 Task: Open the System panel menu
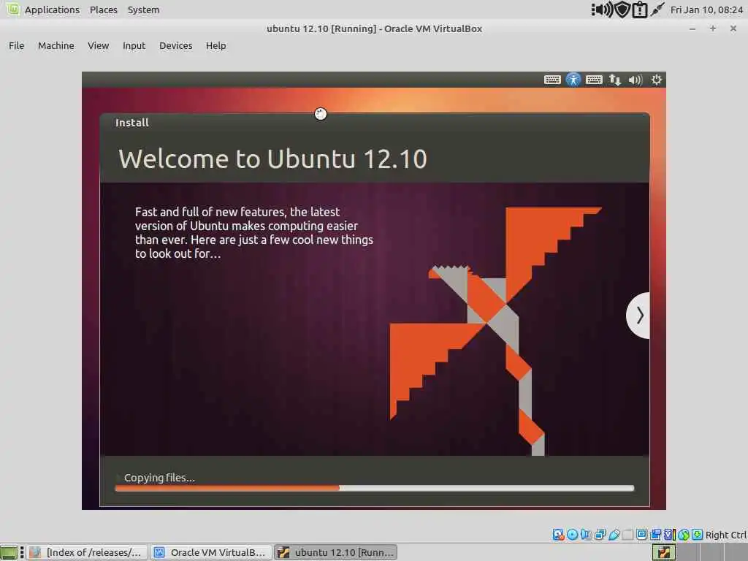pyautogui.click(x=143, y=9)
